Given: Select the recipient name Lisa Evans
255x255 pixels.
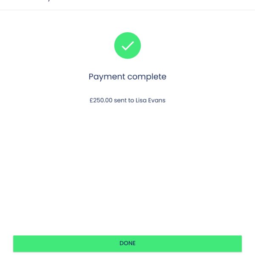Looking at the screenshot, I should tap(150, 101).
